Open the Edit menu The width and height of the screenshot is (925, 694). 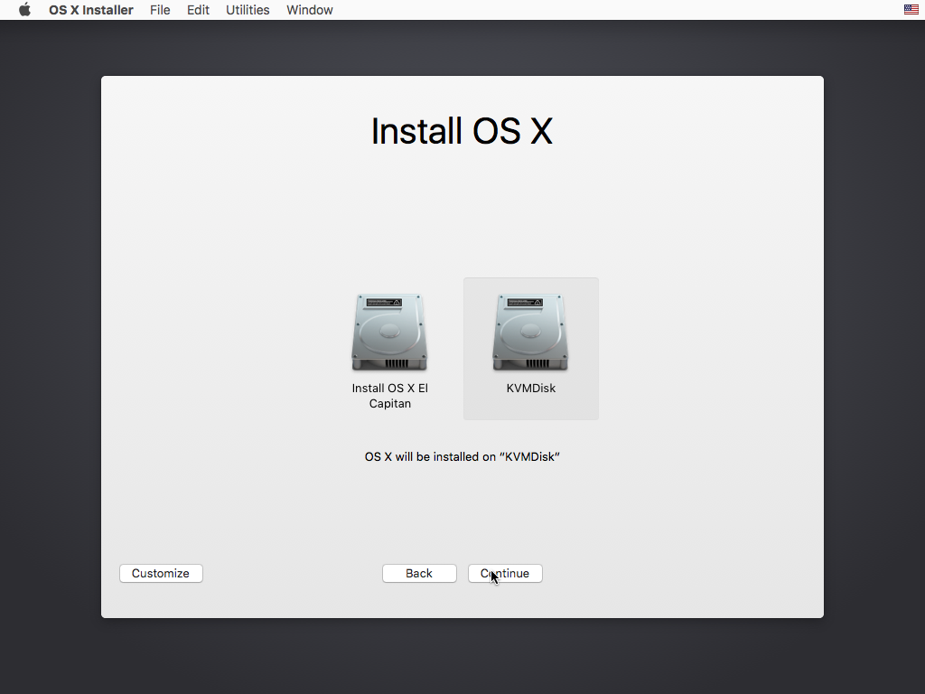click(198, 10)
